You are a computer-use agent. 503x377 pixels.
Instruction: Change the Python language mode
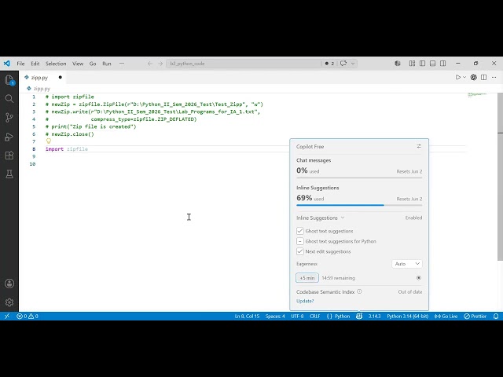click(x=343, y=316)
